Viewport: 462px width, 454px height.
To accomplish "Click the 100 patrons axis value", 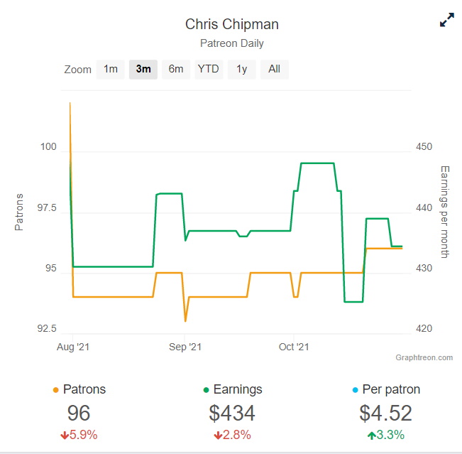I will [48, 146].
